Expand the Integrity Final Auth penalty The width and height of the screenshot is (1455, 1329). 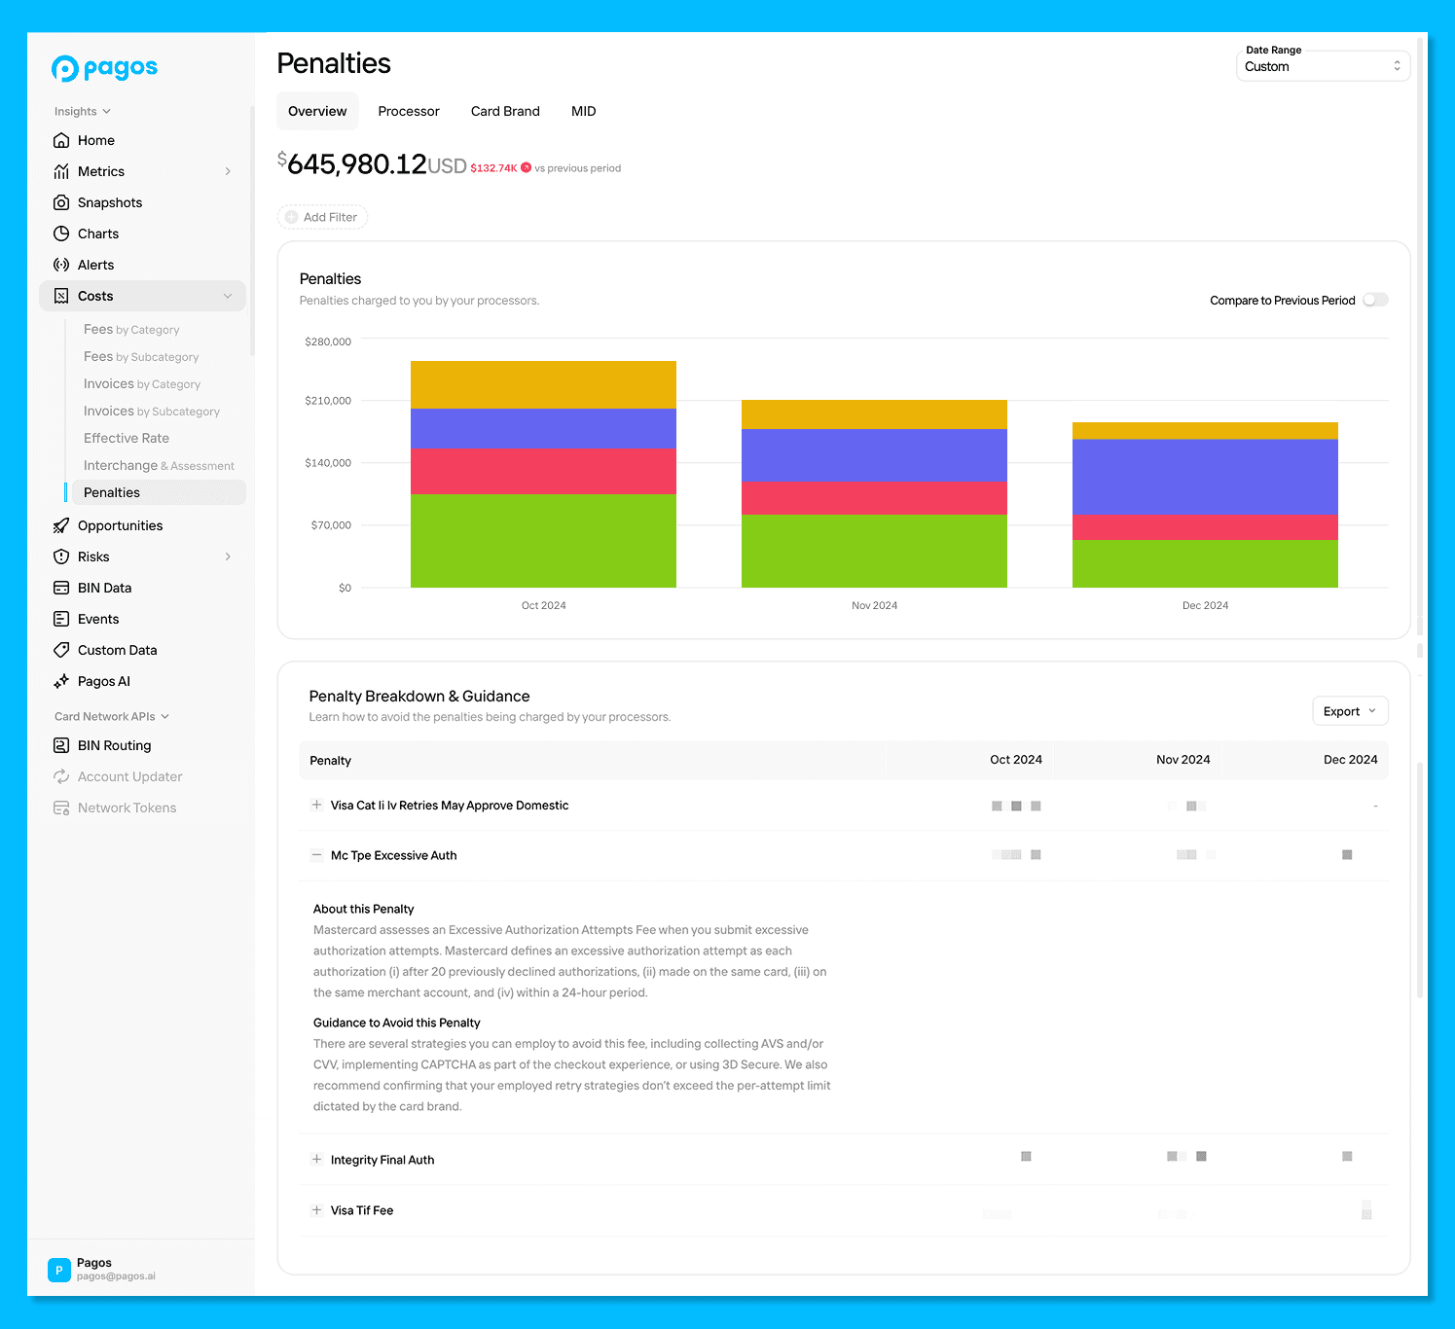(316, 1159)
